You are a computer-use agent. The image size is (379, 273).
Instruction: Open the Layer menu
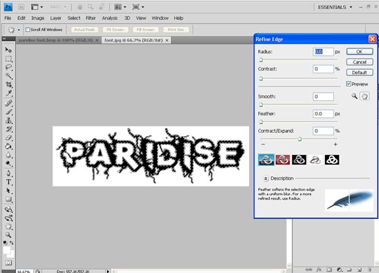(x=55, y=18)
